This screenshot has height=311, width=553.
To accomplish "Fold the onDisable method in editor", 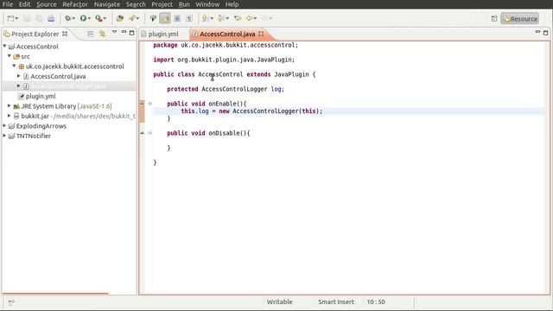I will tap(149, 133).
